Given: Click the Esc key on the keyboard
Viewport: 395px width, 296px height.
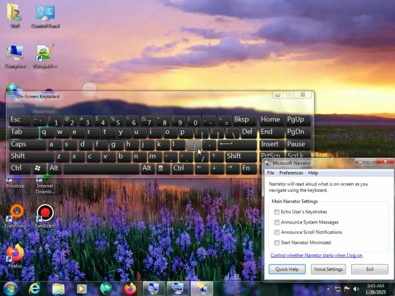Looking at the screenshot, I should 20,121.
